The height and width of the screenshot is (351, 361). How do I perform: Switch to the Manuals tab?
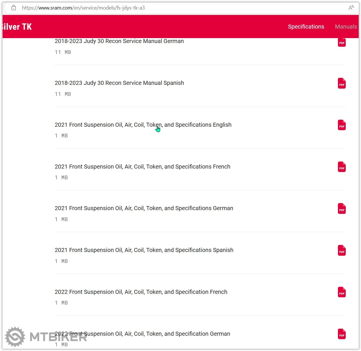[346, 27]
